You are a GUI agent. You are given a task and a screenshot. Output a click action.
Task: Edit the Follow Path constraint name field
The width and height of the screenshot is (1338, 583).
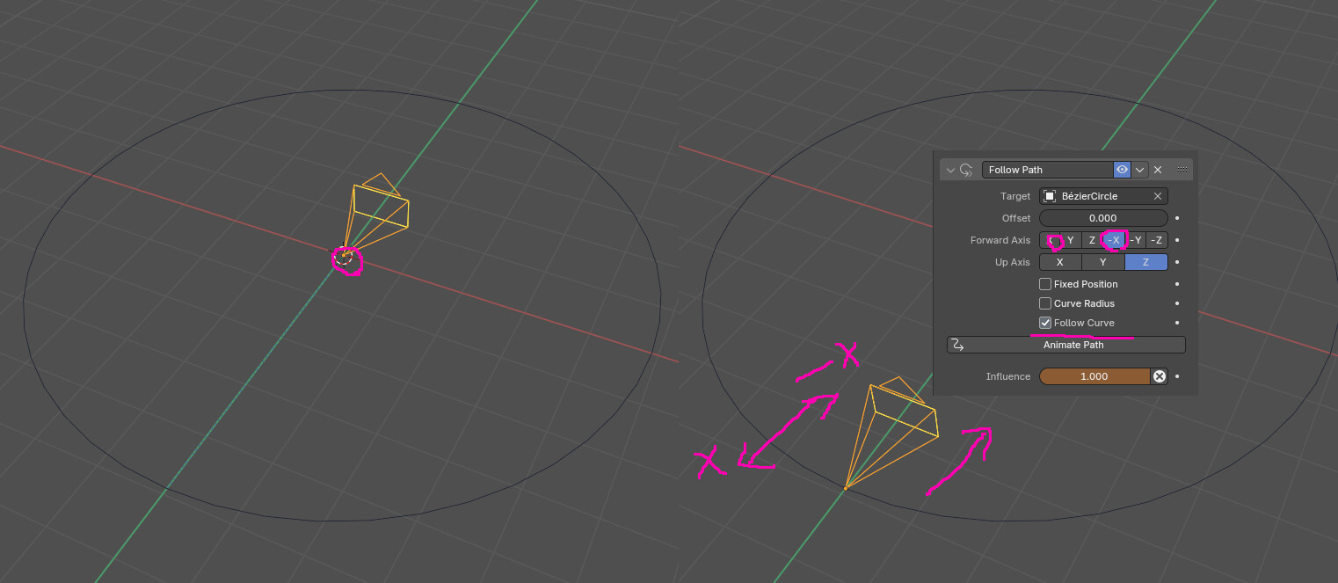coord(1047,170)
